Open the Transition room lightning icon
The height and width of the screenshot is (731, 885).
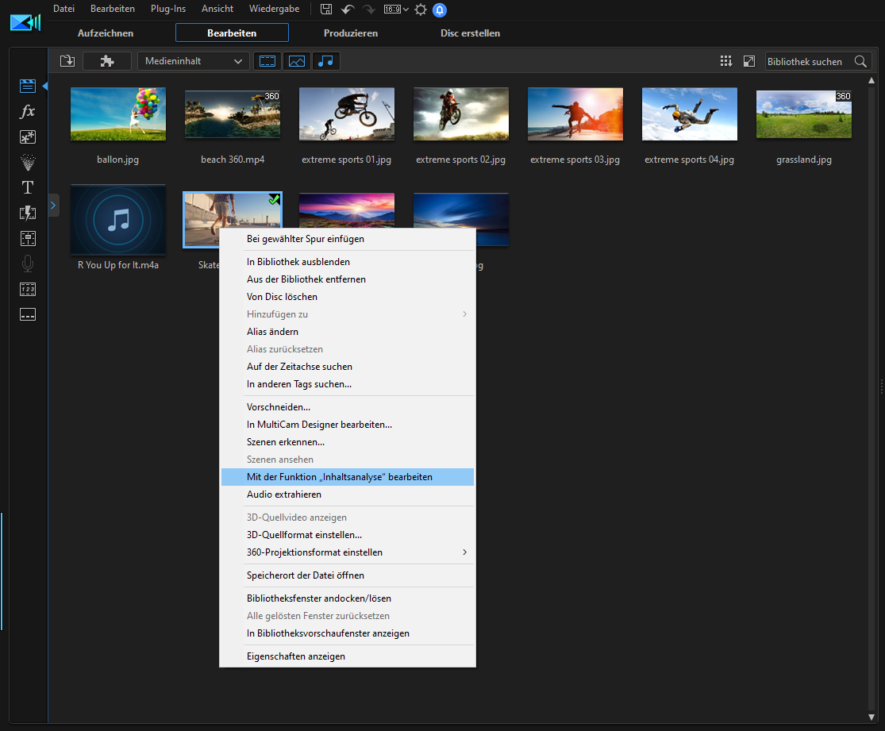pos(28,213)
